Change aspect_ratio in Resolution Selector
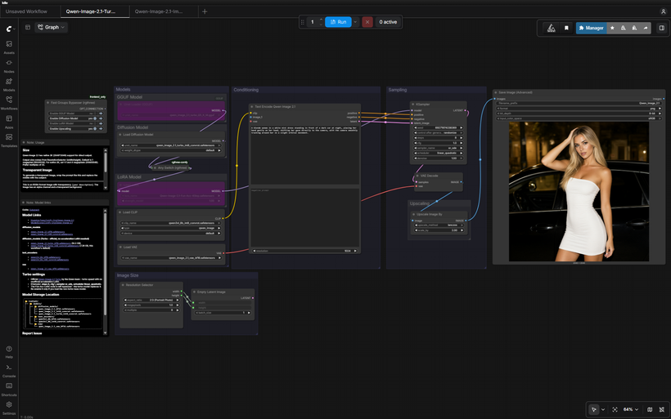Viewport: 671px width, 419px height. coord(151,300)
